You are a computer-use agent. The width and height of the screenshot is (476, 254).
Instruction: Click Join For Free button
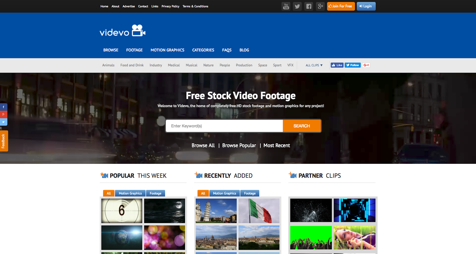pos(341,6)
